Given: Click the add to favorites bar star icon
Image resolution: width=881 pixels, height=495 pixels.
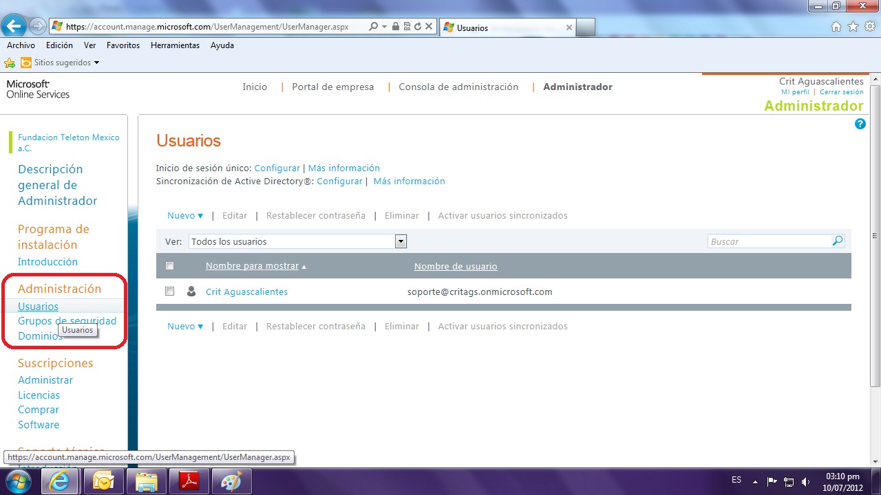Looking at the screenshot, I should [x=10, y=63].
